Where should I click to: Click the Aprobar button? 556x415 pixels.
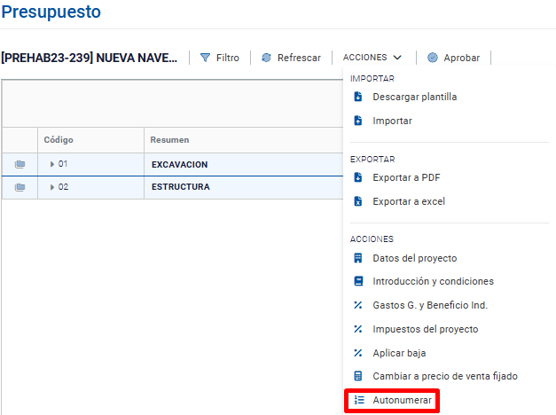[453, 58]
